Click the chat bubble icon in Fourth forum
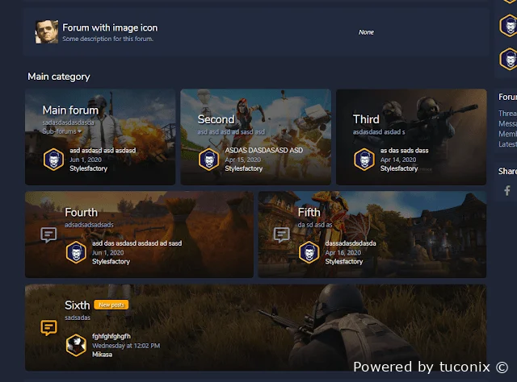Screen dimensions: 517x382 (48, 235)
